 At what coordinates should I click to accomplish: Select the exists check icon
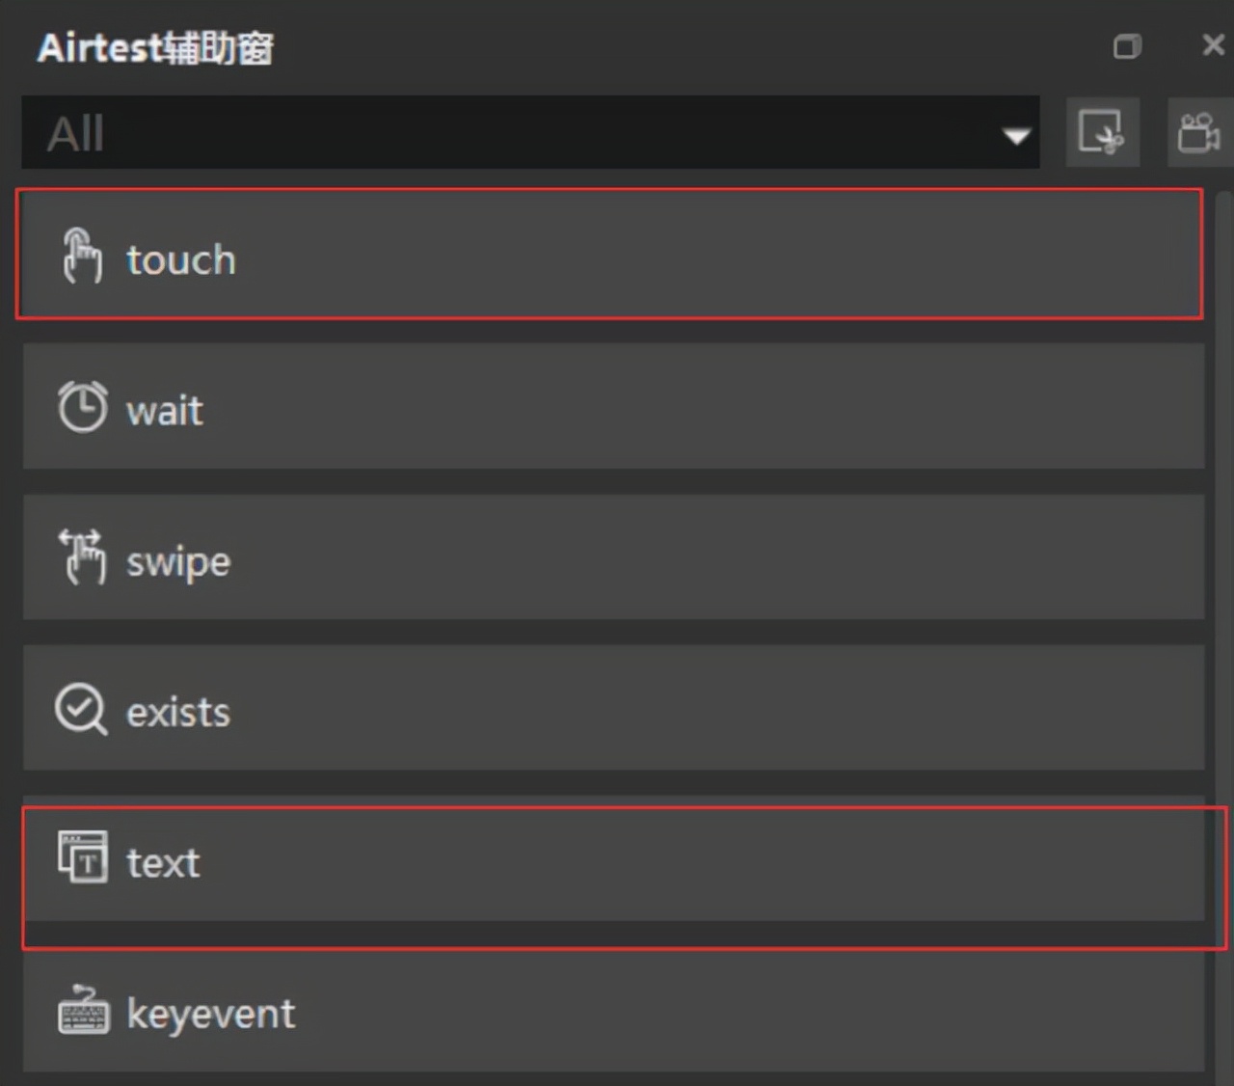coord(80,709)
